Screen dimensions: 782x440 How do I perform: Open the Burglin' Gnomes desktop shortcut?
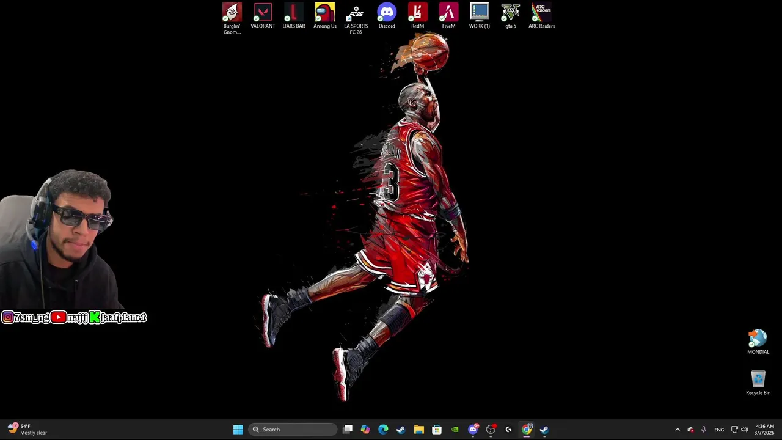tap(232, 18)
